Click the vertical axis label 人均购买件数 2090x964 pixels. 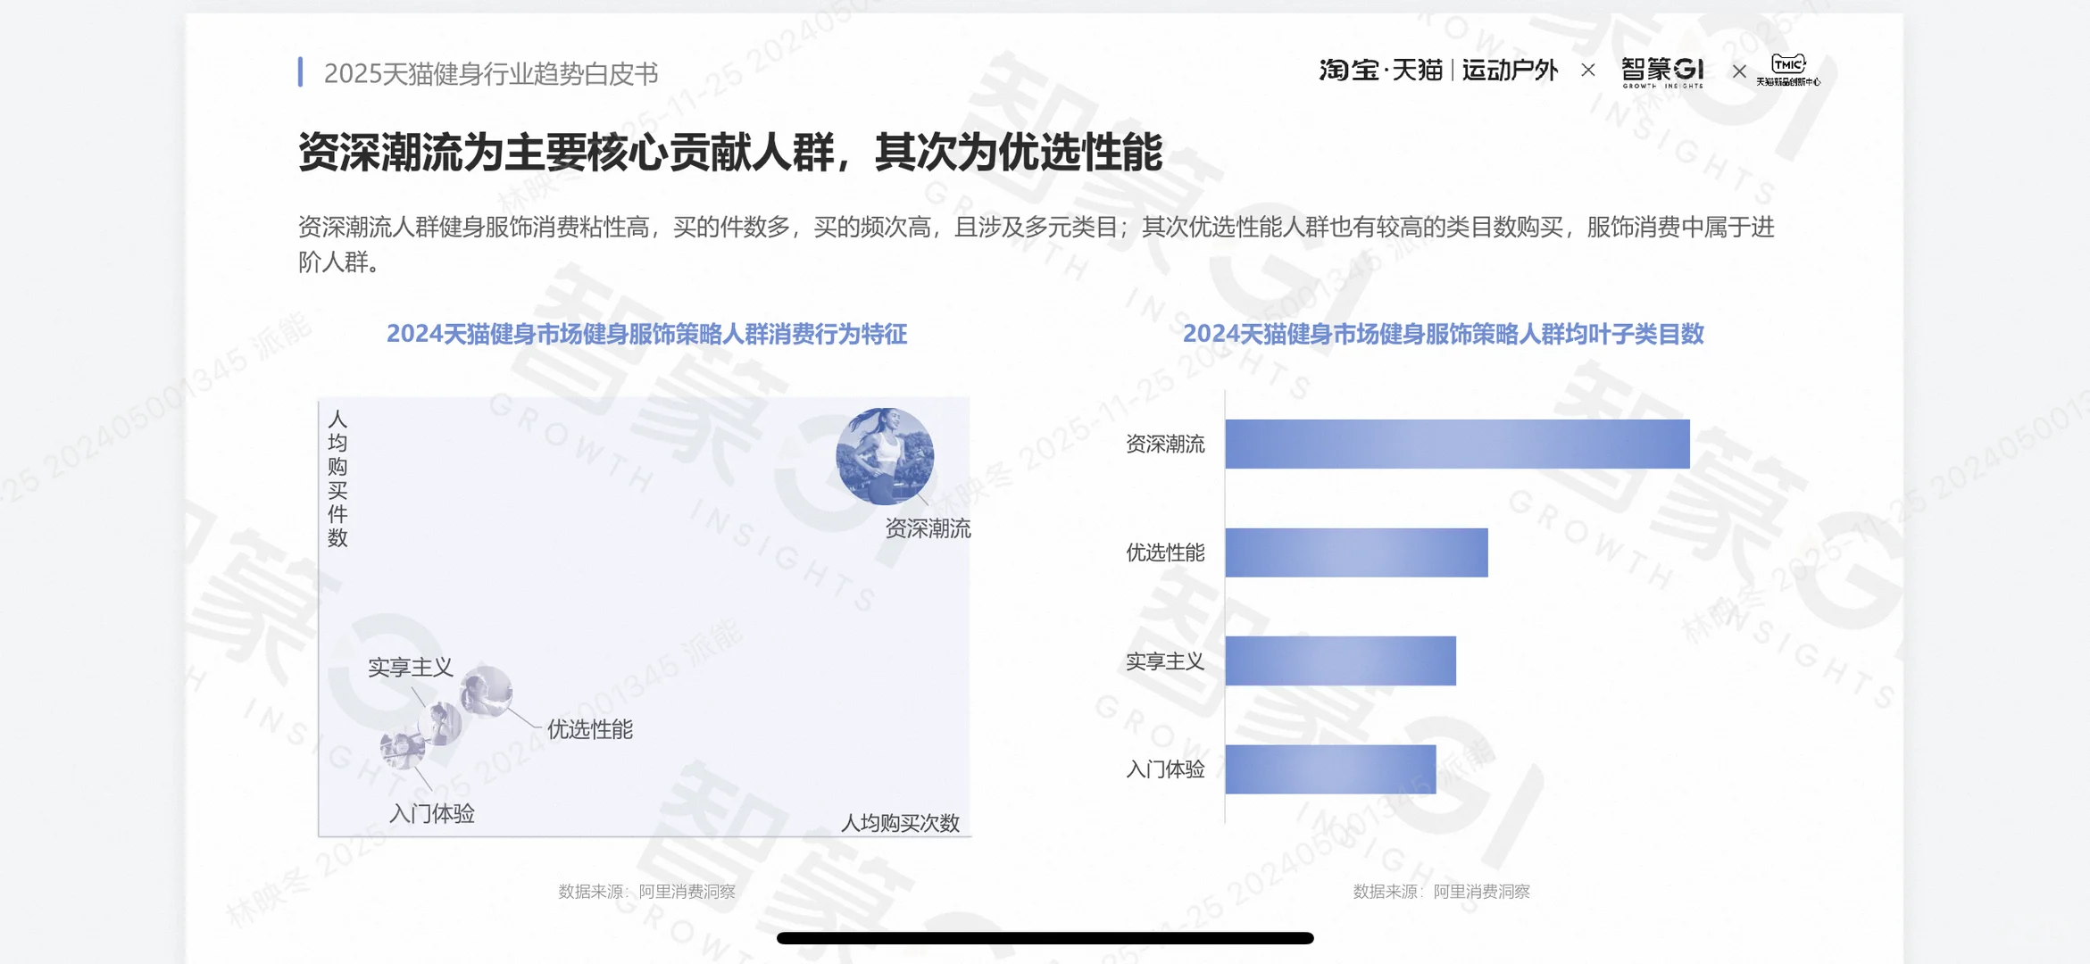[x=337, y=478]
